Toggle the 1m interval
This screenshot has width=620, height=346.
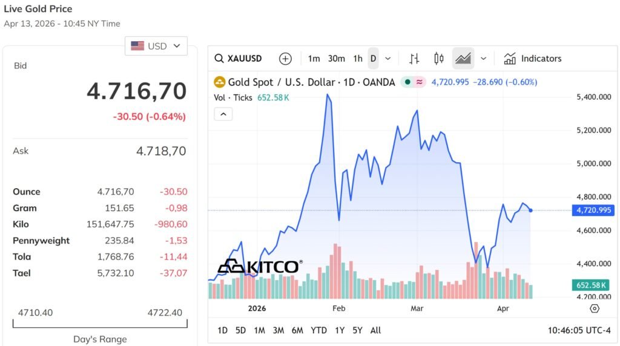coord(314,59)
